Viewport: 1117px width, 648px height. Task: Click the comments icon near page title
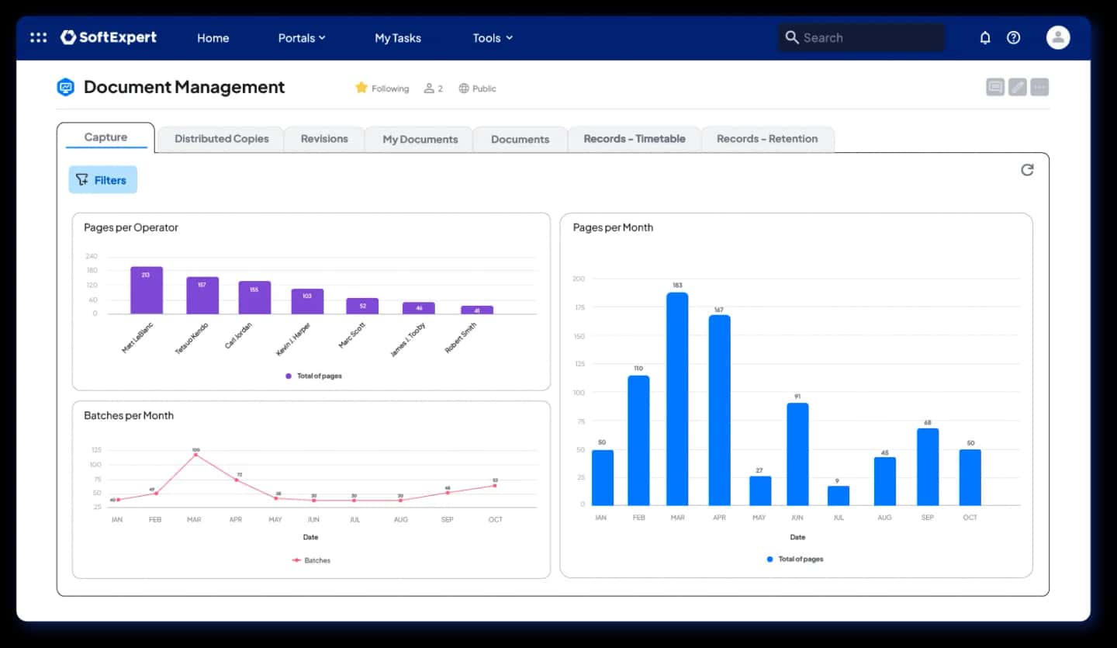(x=995, y=87)
